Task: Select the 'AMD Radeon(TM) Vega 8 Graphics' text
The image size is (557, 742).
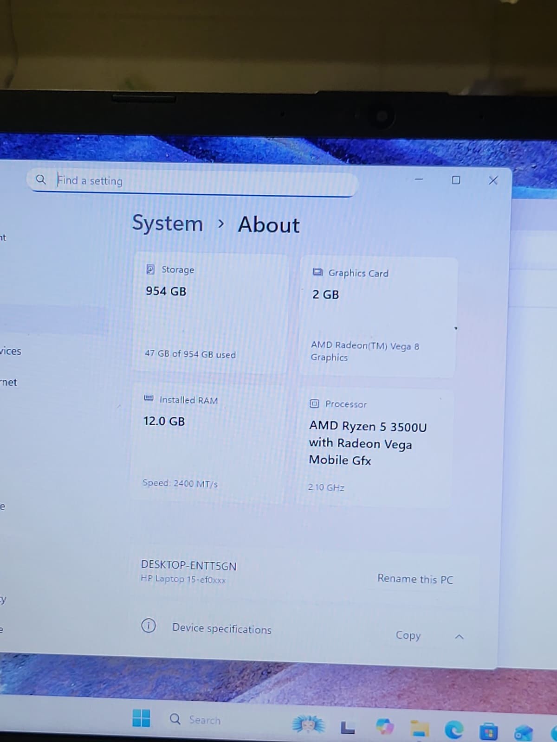Action: pyautogui.click(x=365, y=352)
